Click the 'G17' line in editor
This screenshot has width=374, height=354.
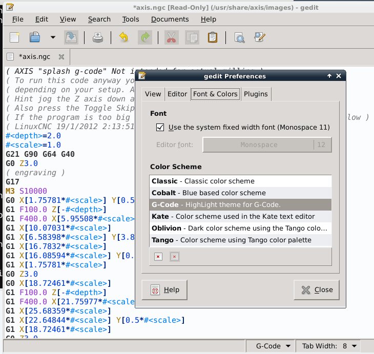pos(12,182)
